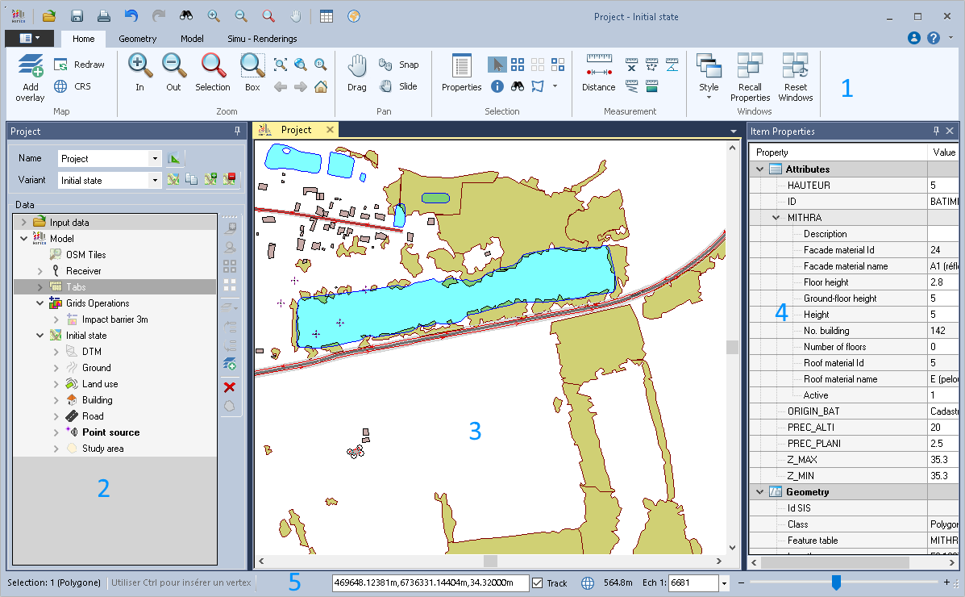965x597 pixels.
Task: Open the Properties panel from the ribbon
Action: click(462, 73)
